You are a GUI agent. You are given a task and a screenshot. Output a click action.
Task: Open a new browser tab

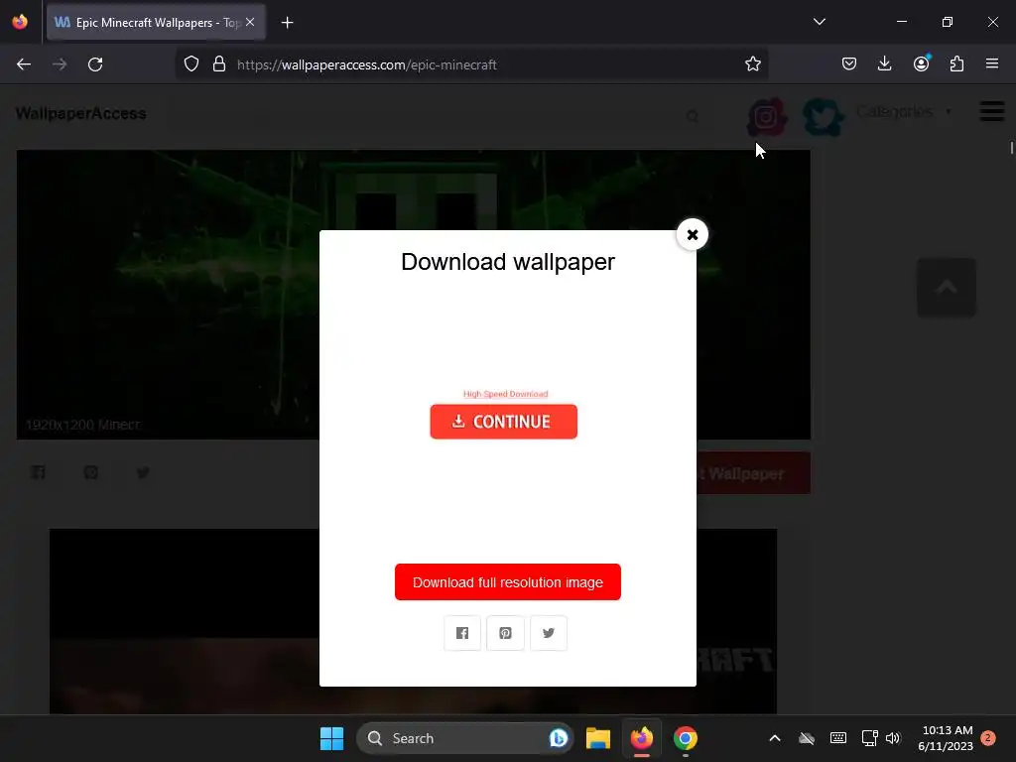287,23
